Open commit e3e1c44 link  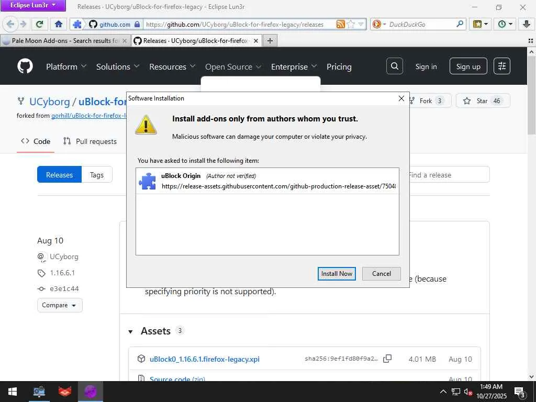tap(64, 288)
